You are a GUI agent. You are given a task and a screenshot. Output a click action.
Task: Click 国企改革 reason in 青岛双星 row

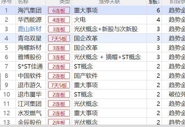pos(86,38)
